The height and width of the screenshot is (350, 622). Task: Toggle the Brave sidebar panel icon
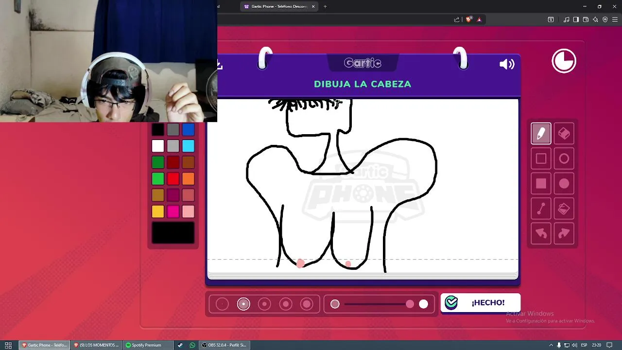click(x=576, y=19)
